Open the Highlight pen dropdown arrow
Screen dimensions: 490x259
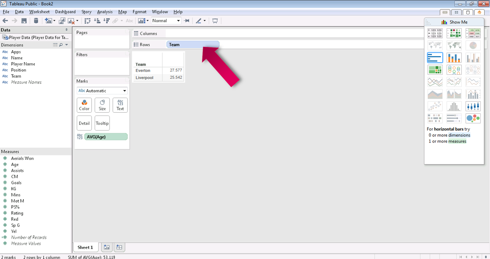click(205, 21)
